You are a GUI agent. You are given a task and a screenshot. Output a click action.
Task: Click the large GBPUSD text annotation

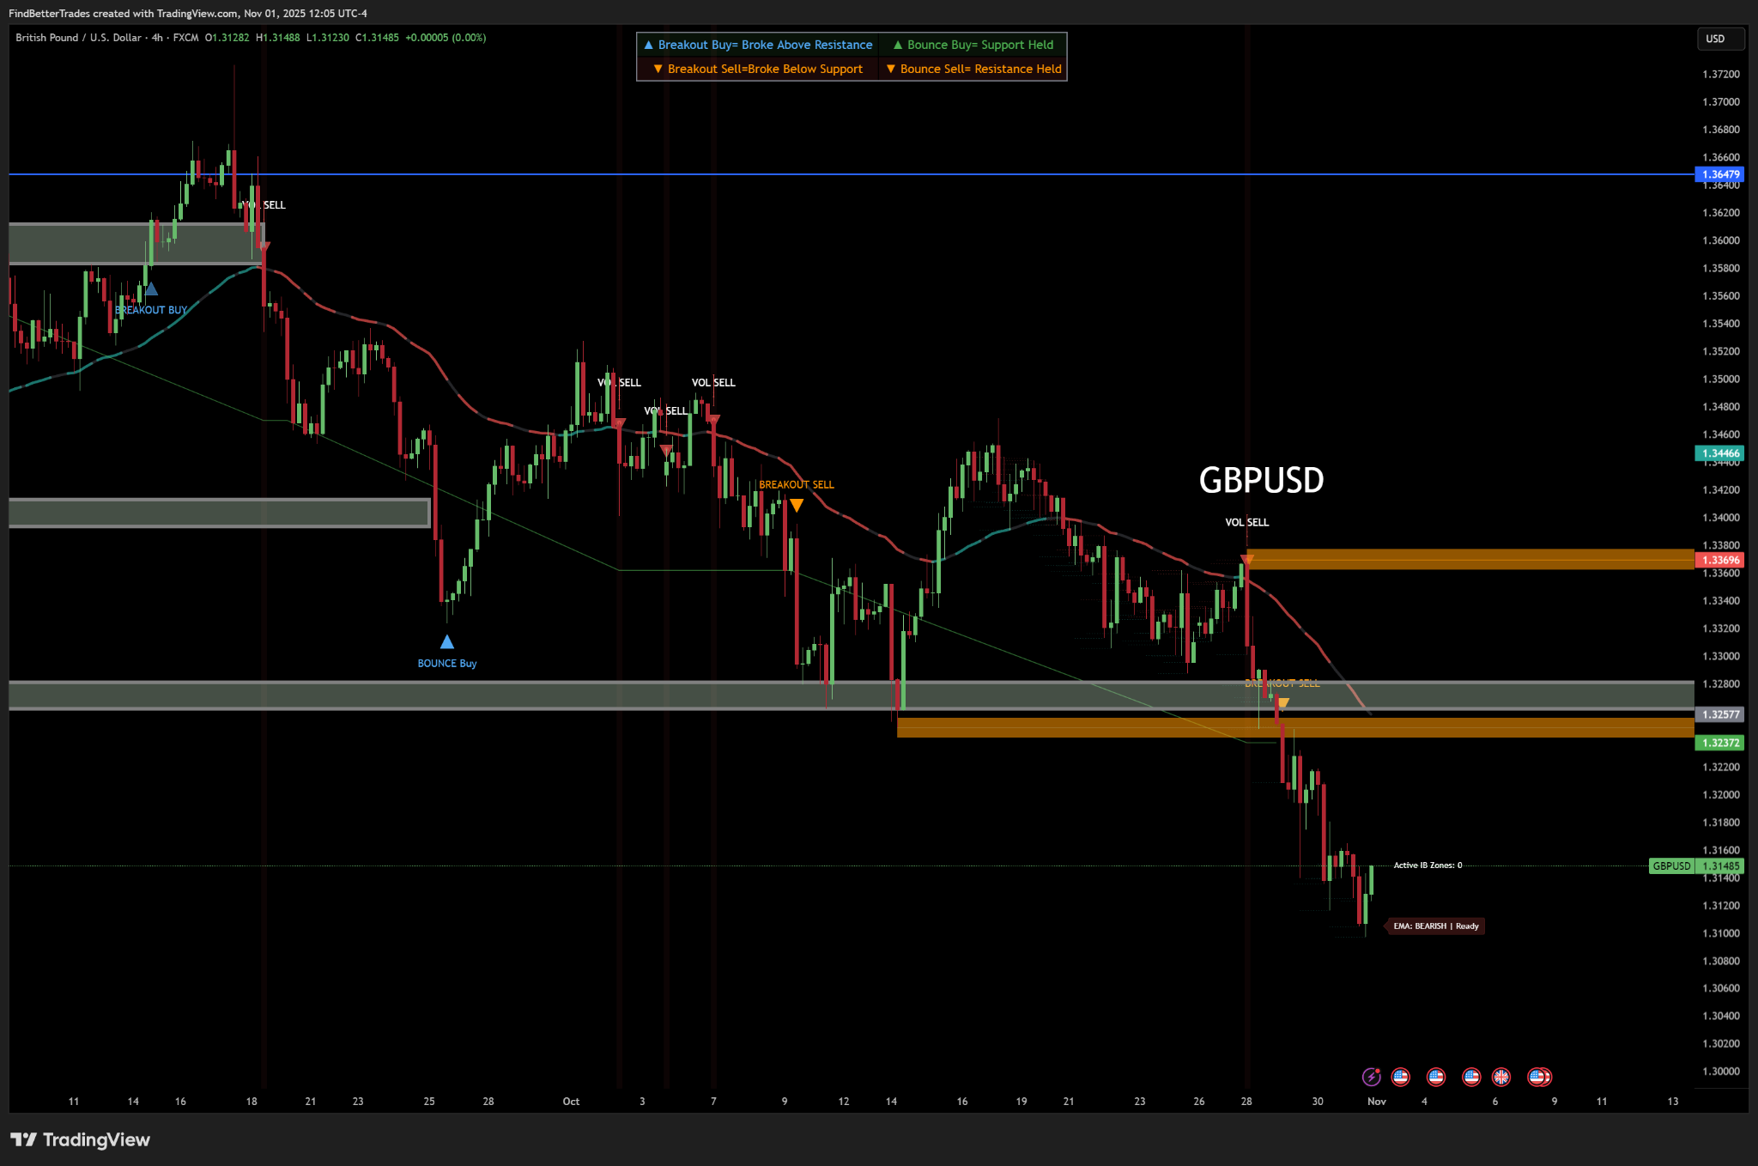point(1260,480)
